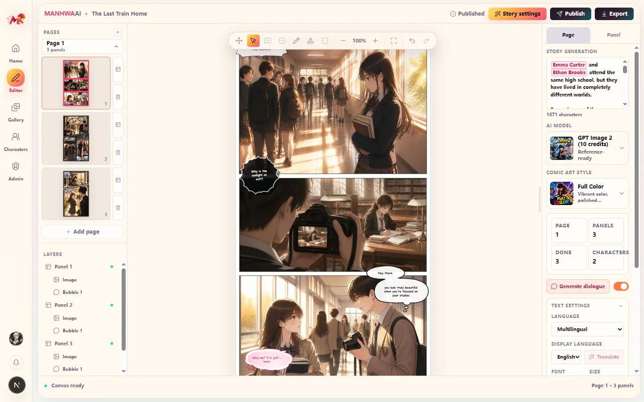The width and height of the screenshot is (644, 402).
Task: Collapse the Page 1 panels dropdown
Action: click(116, 46)
